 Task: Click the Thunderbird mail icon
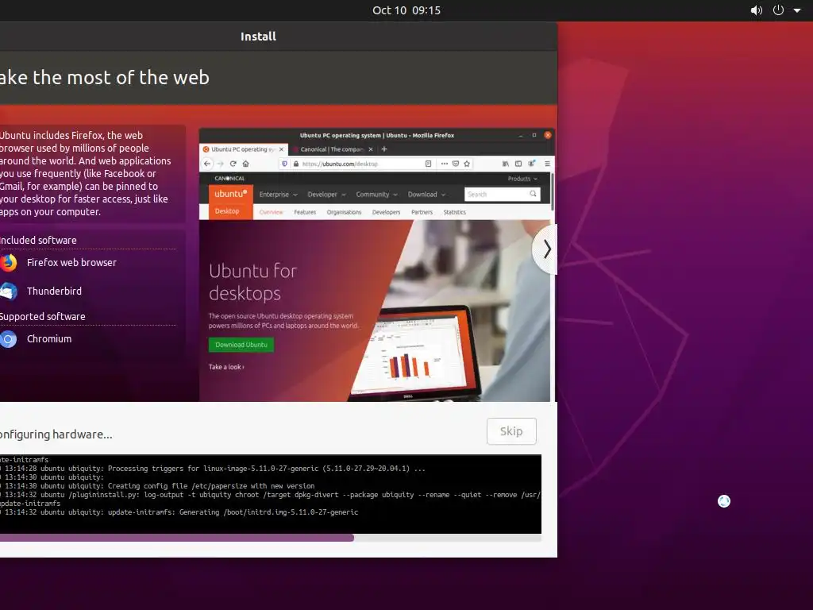[x=8, y=291]
